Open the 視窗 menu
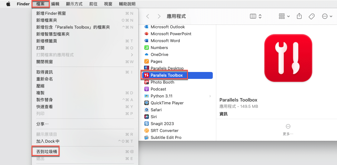This screenshot has width=337, height=165. (108, 4)
